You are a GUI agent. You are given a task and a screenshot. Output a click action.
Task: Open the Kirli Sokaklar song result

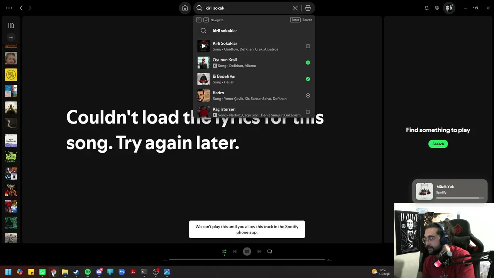254,46
